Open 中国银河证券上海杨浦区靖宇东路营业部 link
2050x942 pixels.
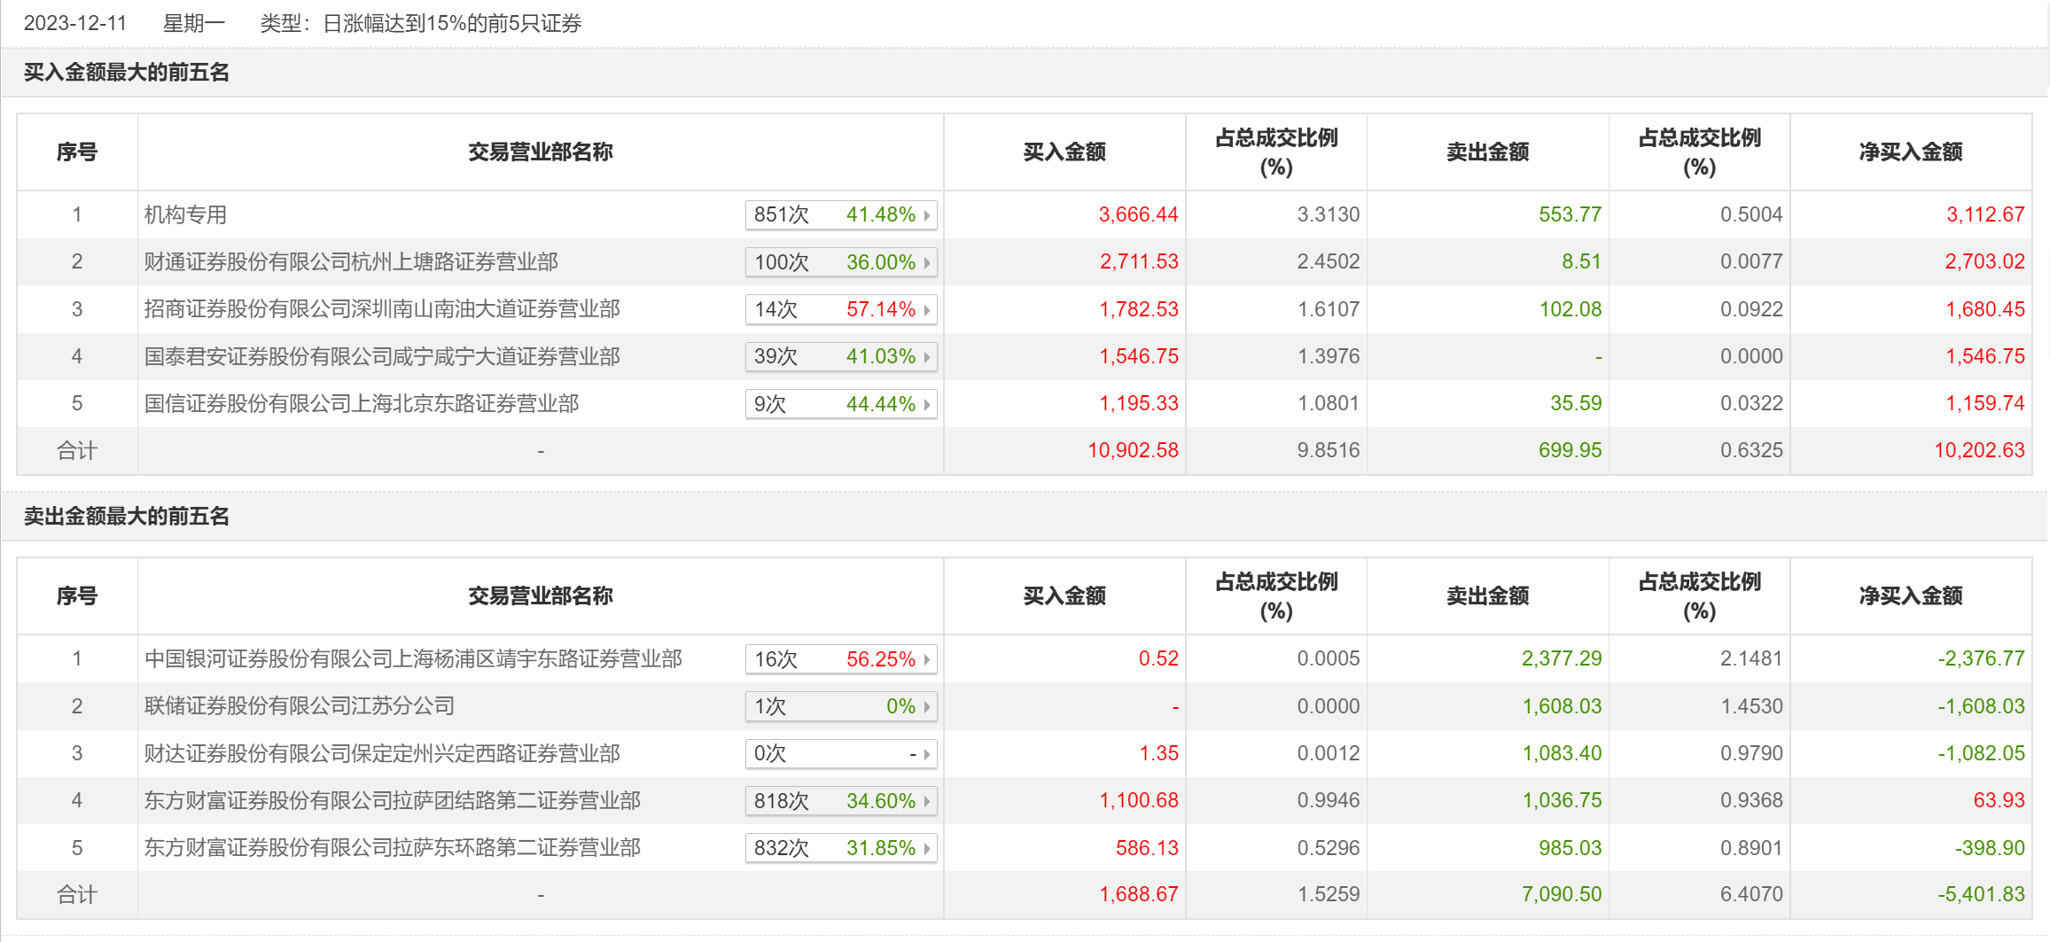(x=413, y=659)
